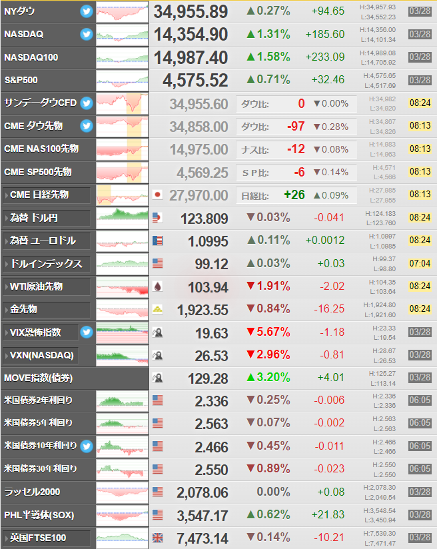Expand the 為替 ユーロドル row

click(x=46, y=241)
